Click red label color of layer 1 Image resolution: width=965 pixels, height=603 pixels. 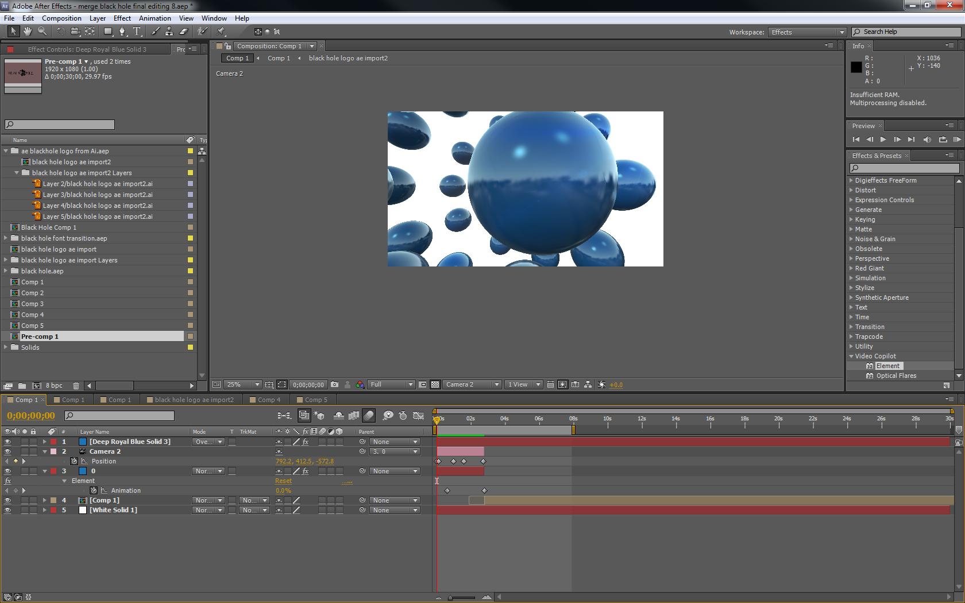pyautogui.click(x=53, y=442)
